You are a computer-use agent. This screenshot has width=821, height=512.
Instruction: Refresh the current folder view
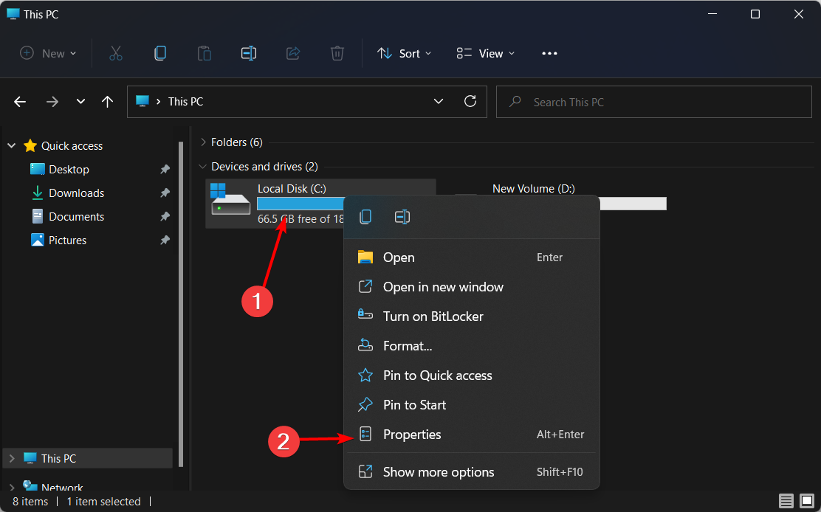[x=470, y=102]
